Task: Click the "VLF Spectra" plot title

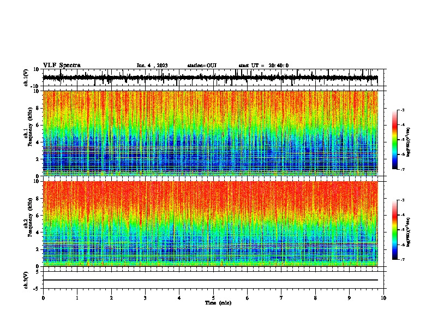Action: [x=62, y=65]
